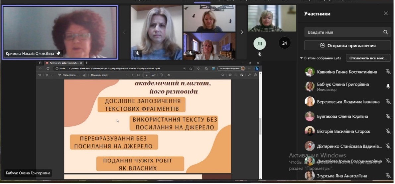Screen dimensions: 395x184
Task: Click fit-to-width PDF icon
Action: point(139,75)
